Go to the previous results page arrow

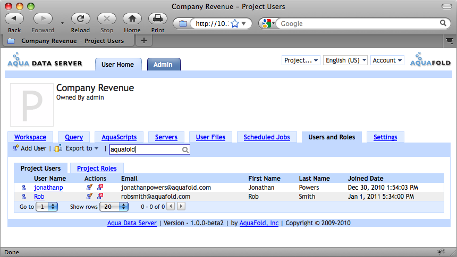[171, 207]
